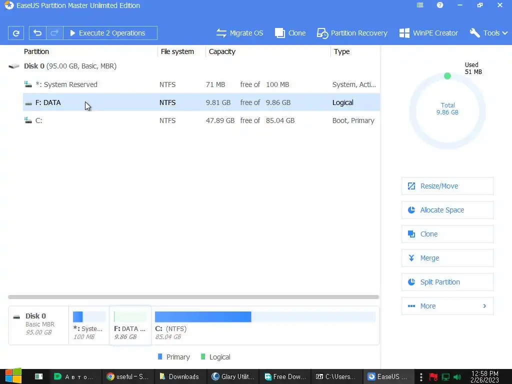Open Migrate OS wizard

coord(239,33)
